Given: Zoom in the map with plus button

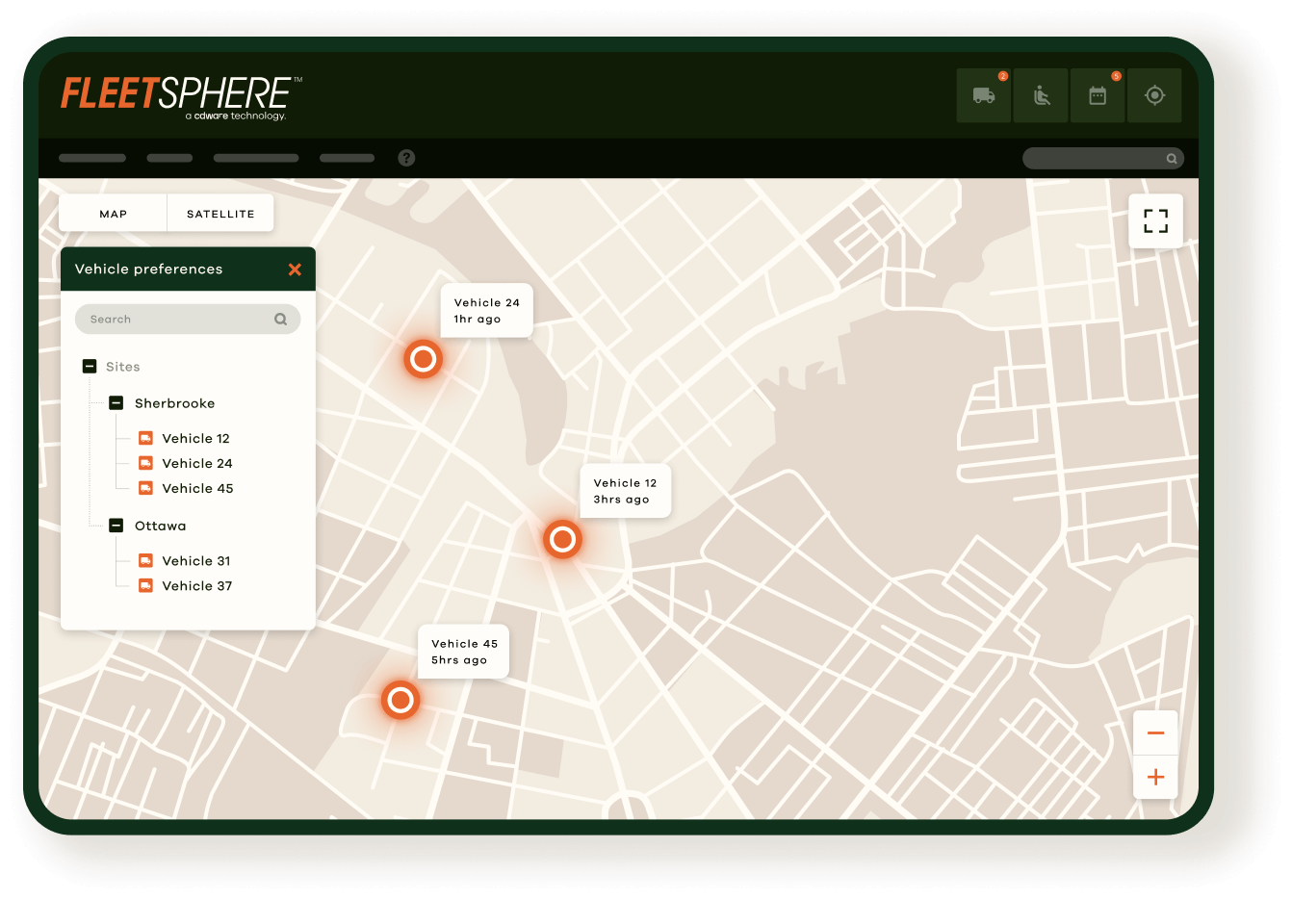Looking at the screenshot, I should 1155,777.
